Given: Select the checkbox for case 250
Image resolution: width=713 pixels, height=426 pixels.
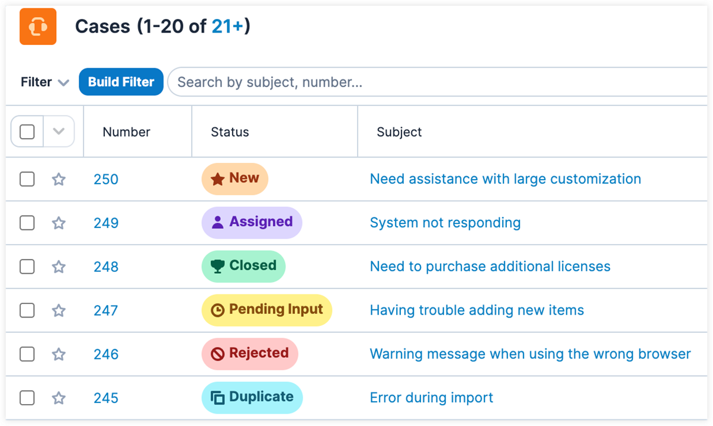Looking at the screenshot, I should pyautogui.click(x=27, y=179).
